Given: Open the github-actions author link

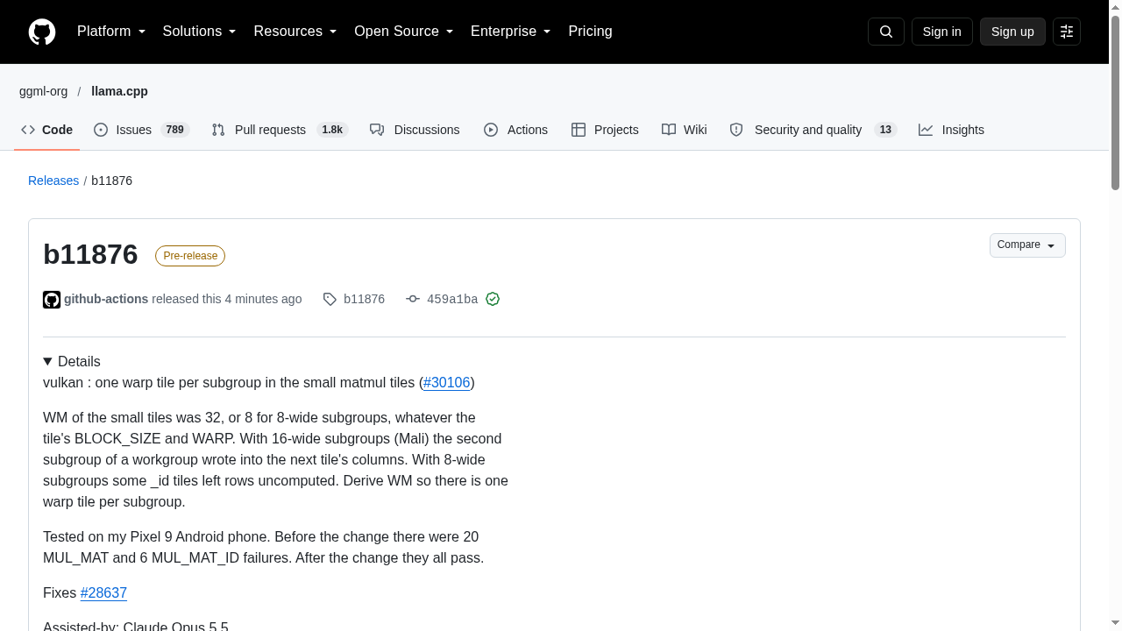Looking at the screenshot, I should [106, 299].
